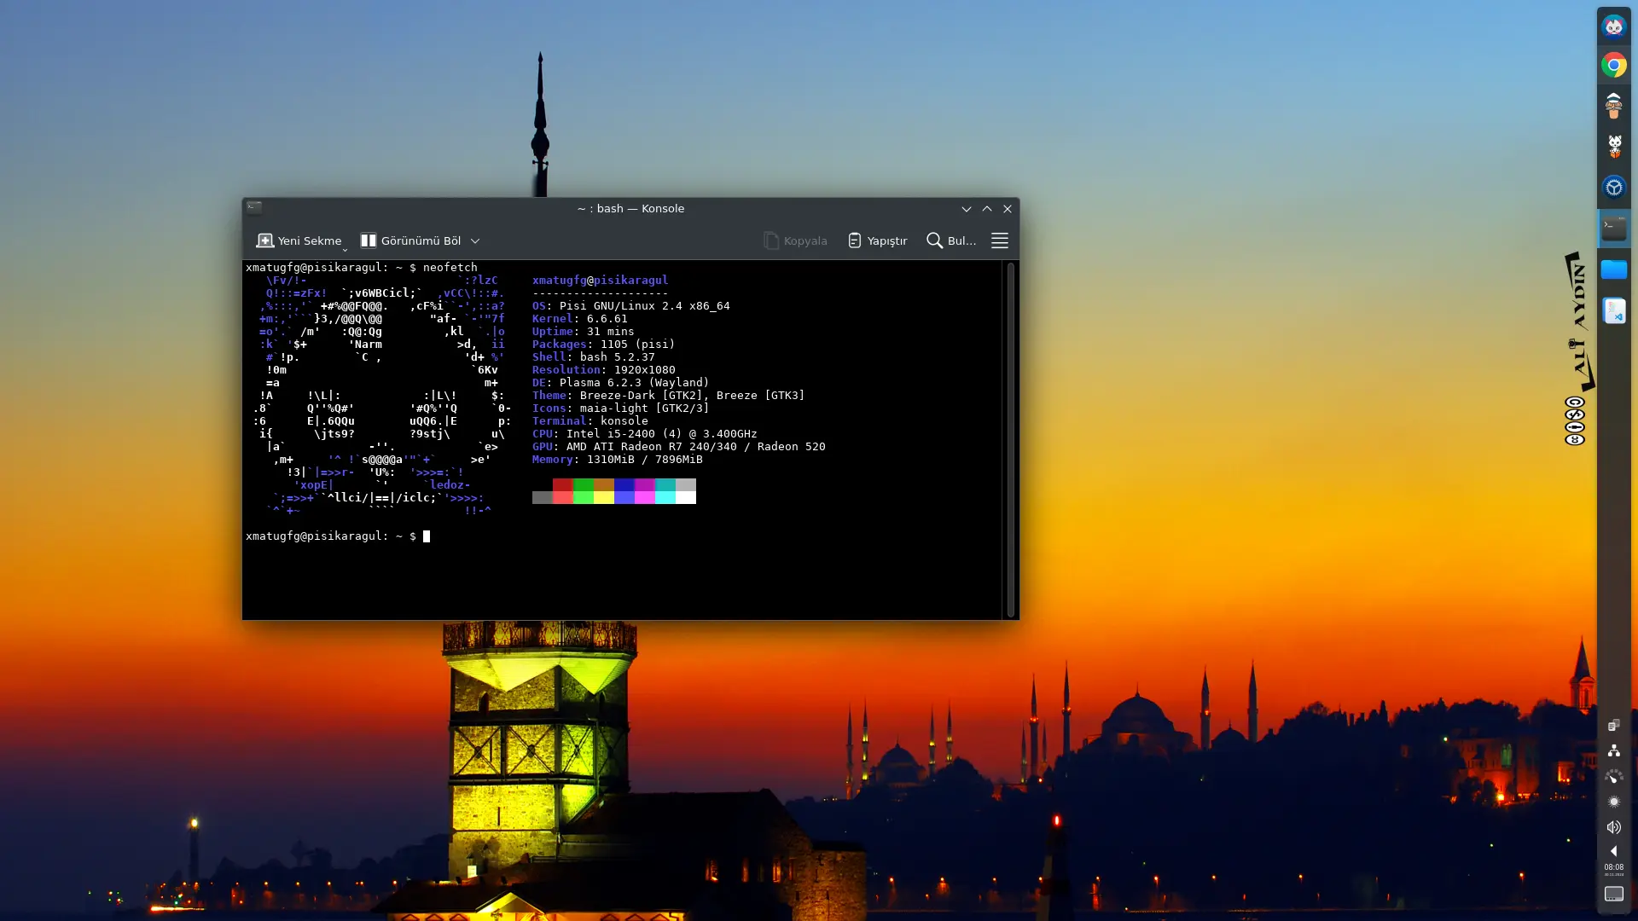Click the typed 'neofetch' command text
Image resolution: width=1638 pixels, height=921 pixels.
(450, 267)
